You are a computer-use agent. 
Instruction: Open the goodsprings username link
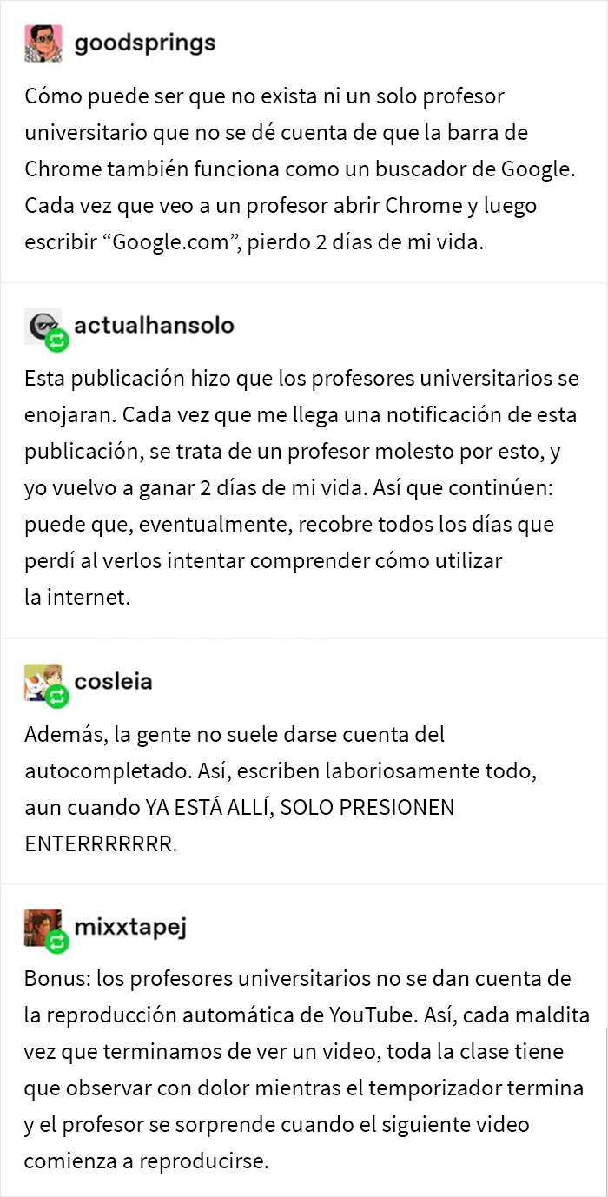(x=145, y=43)
